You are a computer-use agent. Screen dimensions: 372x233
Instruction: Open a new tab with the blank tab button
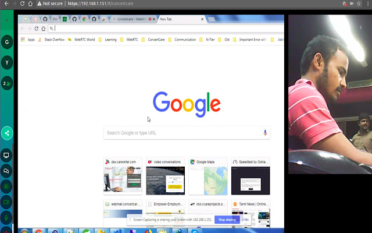[212, 19]
